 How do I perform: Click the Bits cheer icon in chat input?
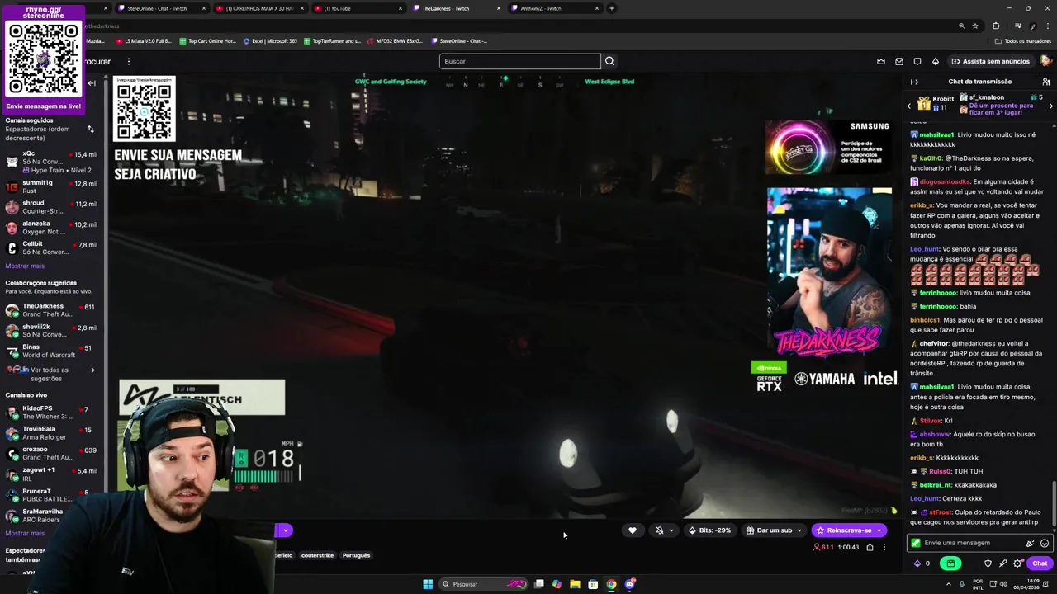click(x=1030, y=543)
